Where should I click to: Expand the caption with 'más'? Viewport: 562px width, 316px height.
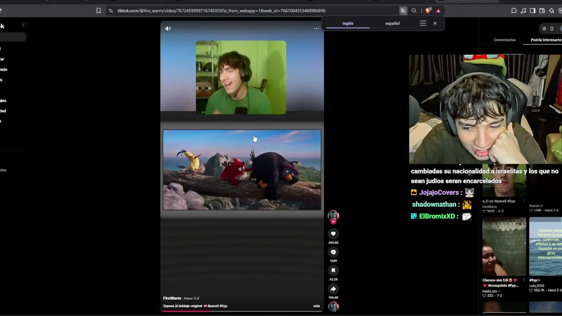(x=317, y=306)
